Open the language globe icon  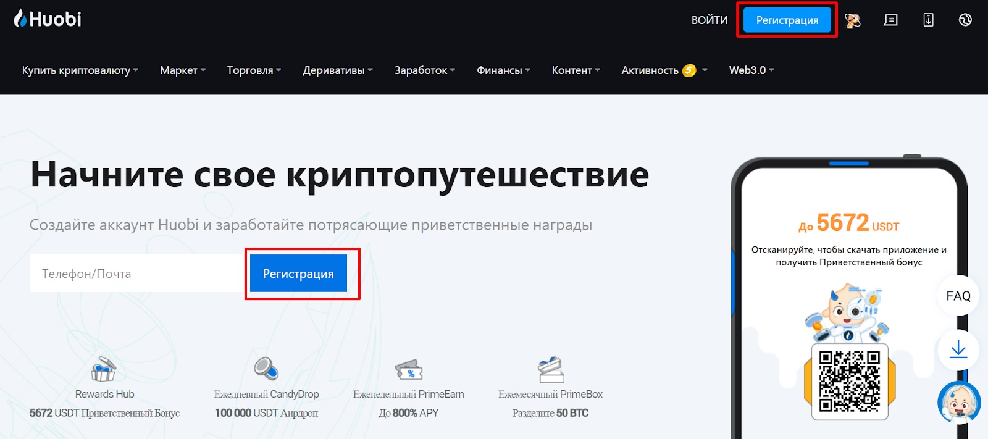tap(965, 20)
